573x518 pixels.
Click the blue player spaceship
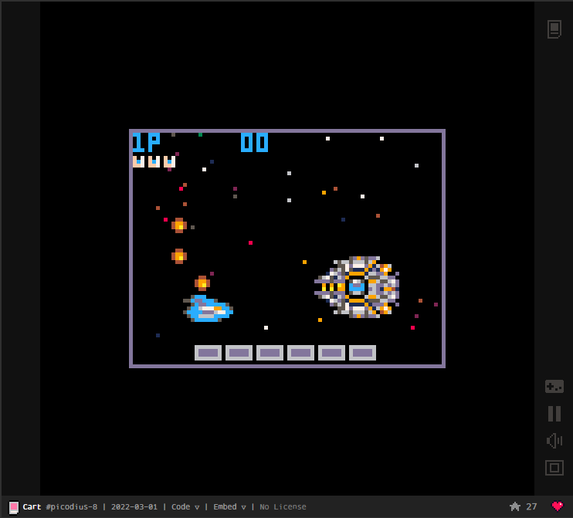208,308
